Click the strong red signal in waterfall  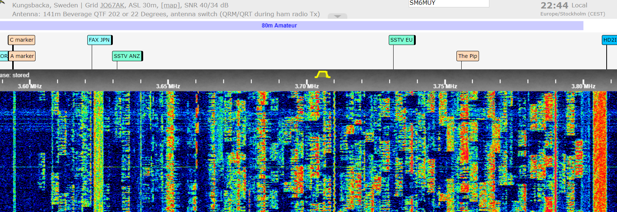point(600,147)
